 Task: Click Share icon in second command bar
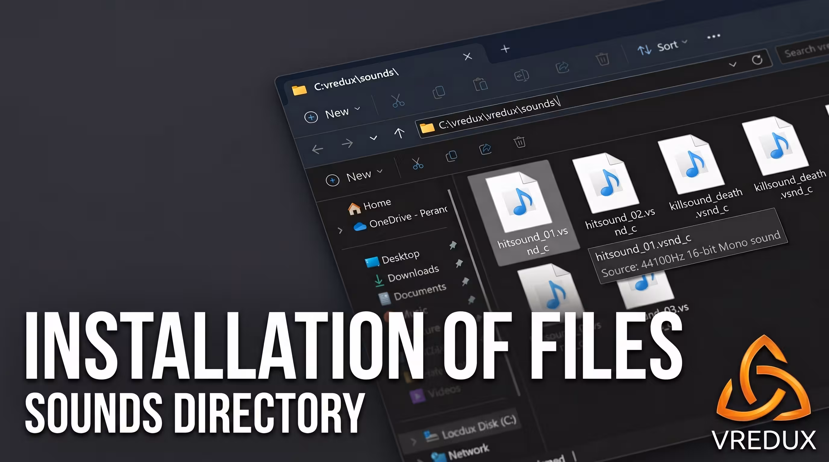[485, 149]
